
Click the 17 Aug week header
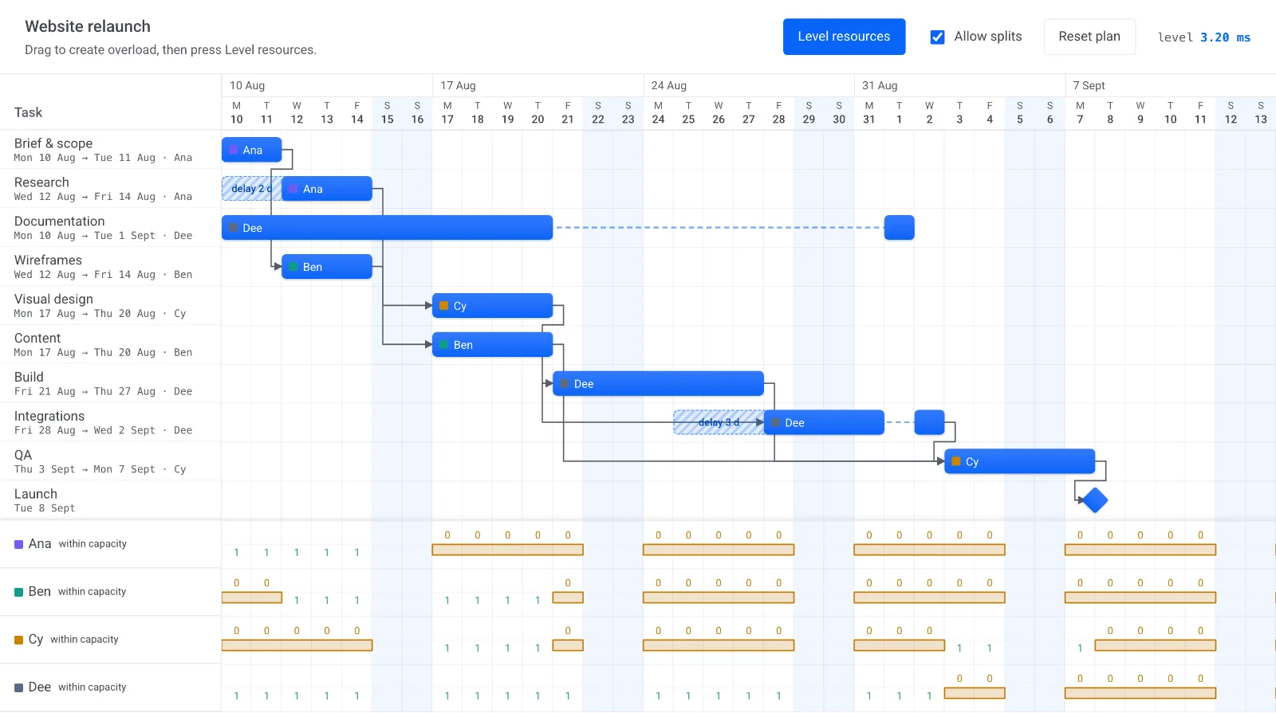[538, 85]
